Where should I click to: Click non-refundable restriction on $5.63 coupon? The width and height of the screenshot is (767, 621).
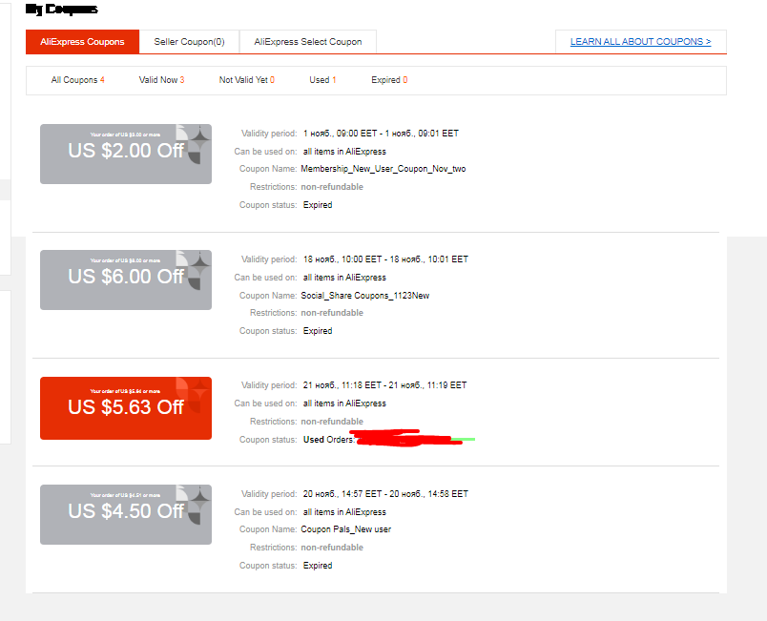click(332, 421)
